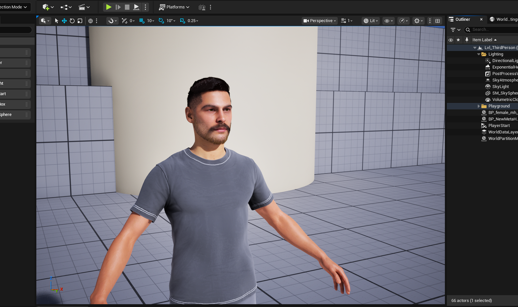Collapse the Lighting folder
The image size is (518, 307).
[x=479, y=54]
